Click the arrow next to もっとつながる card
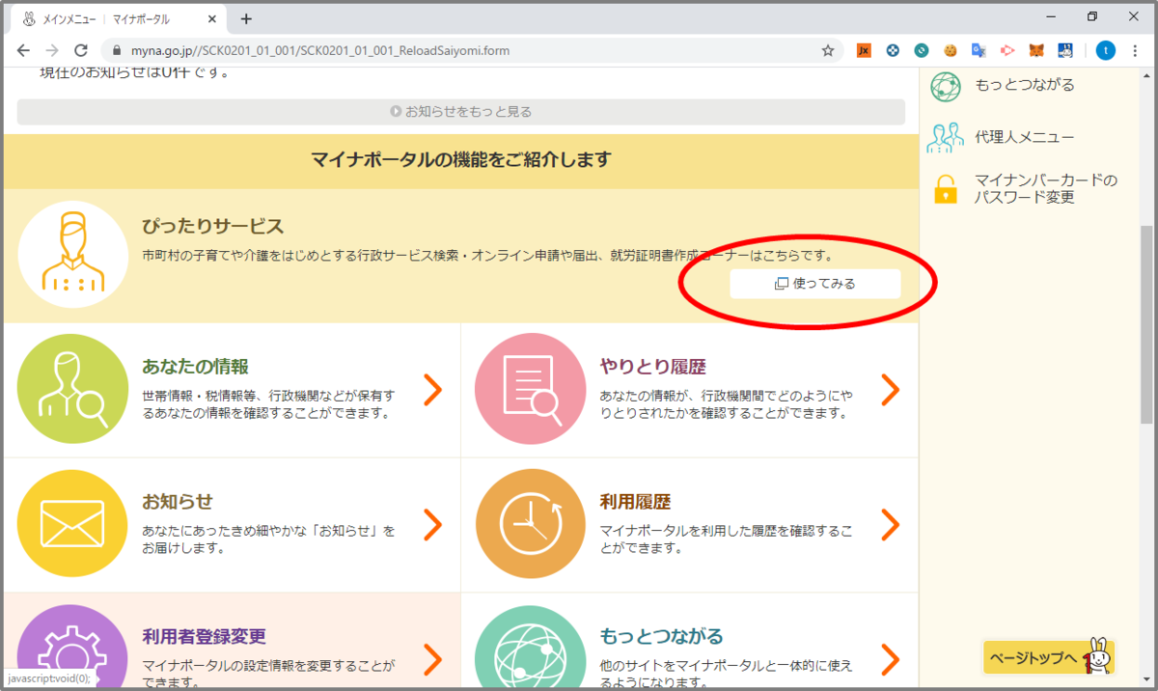1158x691 pixels. (890, 659)
